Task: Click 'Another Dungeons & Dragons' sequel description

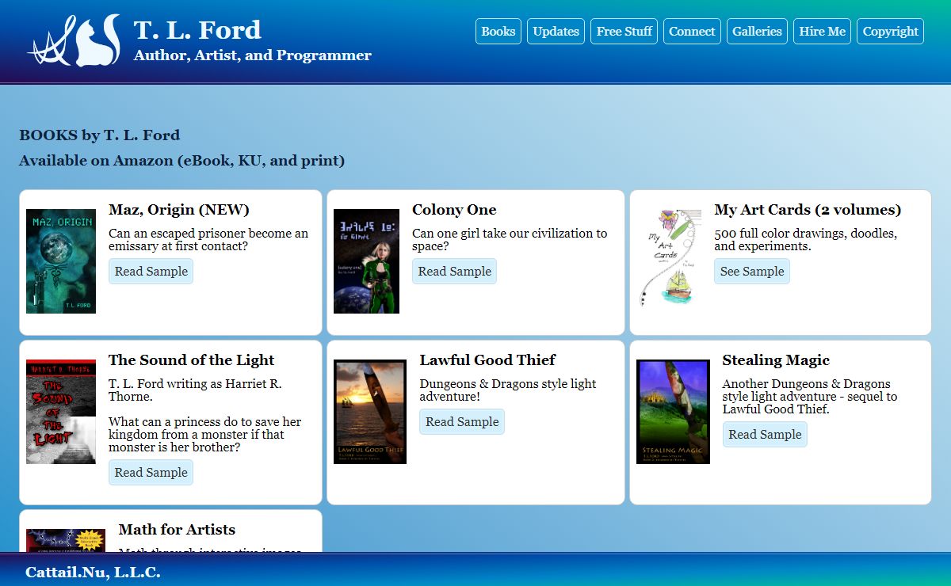Action: 810,397
